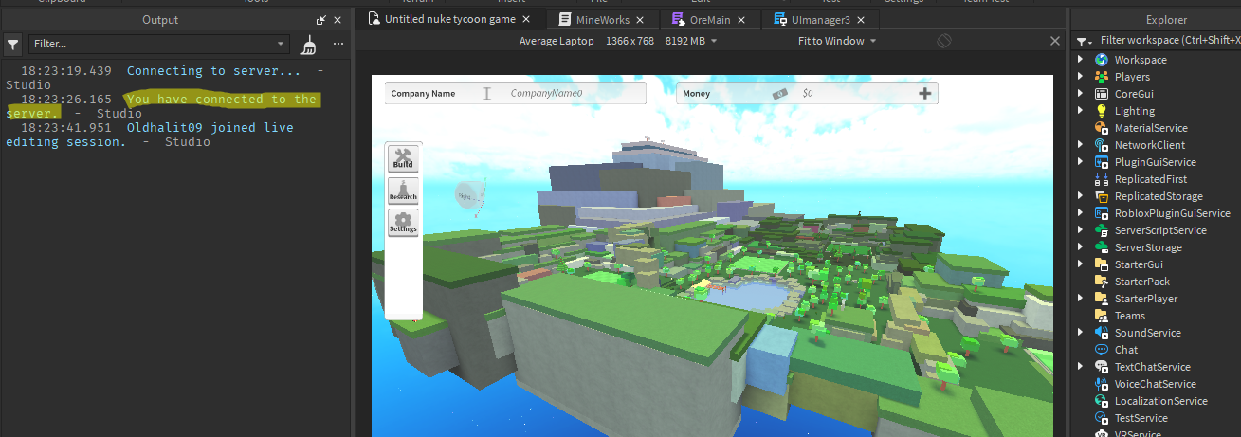The image size is (1241, 437).
Task: Expand the Players tree node
Action: [x=1080, y=77]
